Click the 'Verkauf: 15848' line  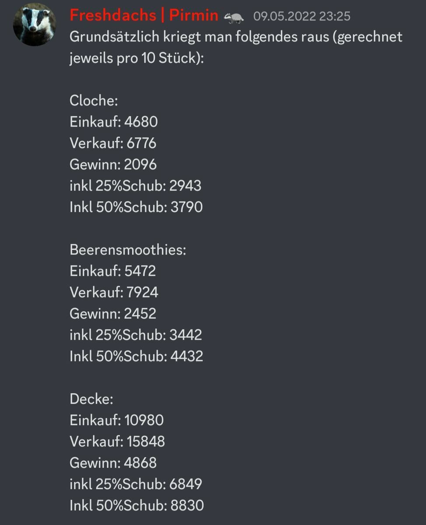(x=117, y=441)
